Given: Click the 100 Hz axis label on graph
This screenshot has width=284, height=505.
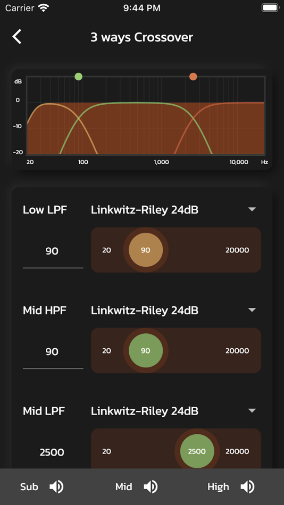Looking at the screenshot, I should point(83,162).
